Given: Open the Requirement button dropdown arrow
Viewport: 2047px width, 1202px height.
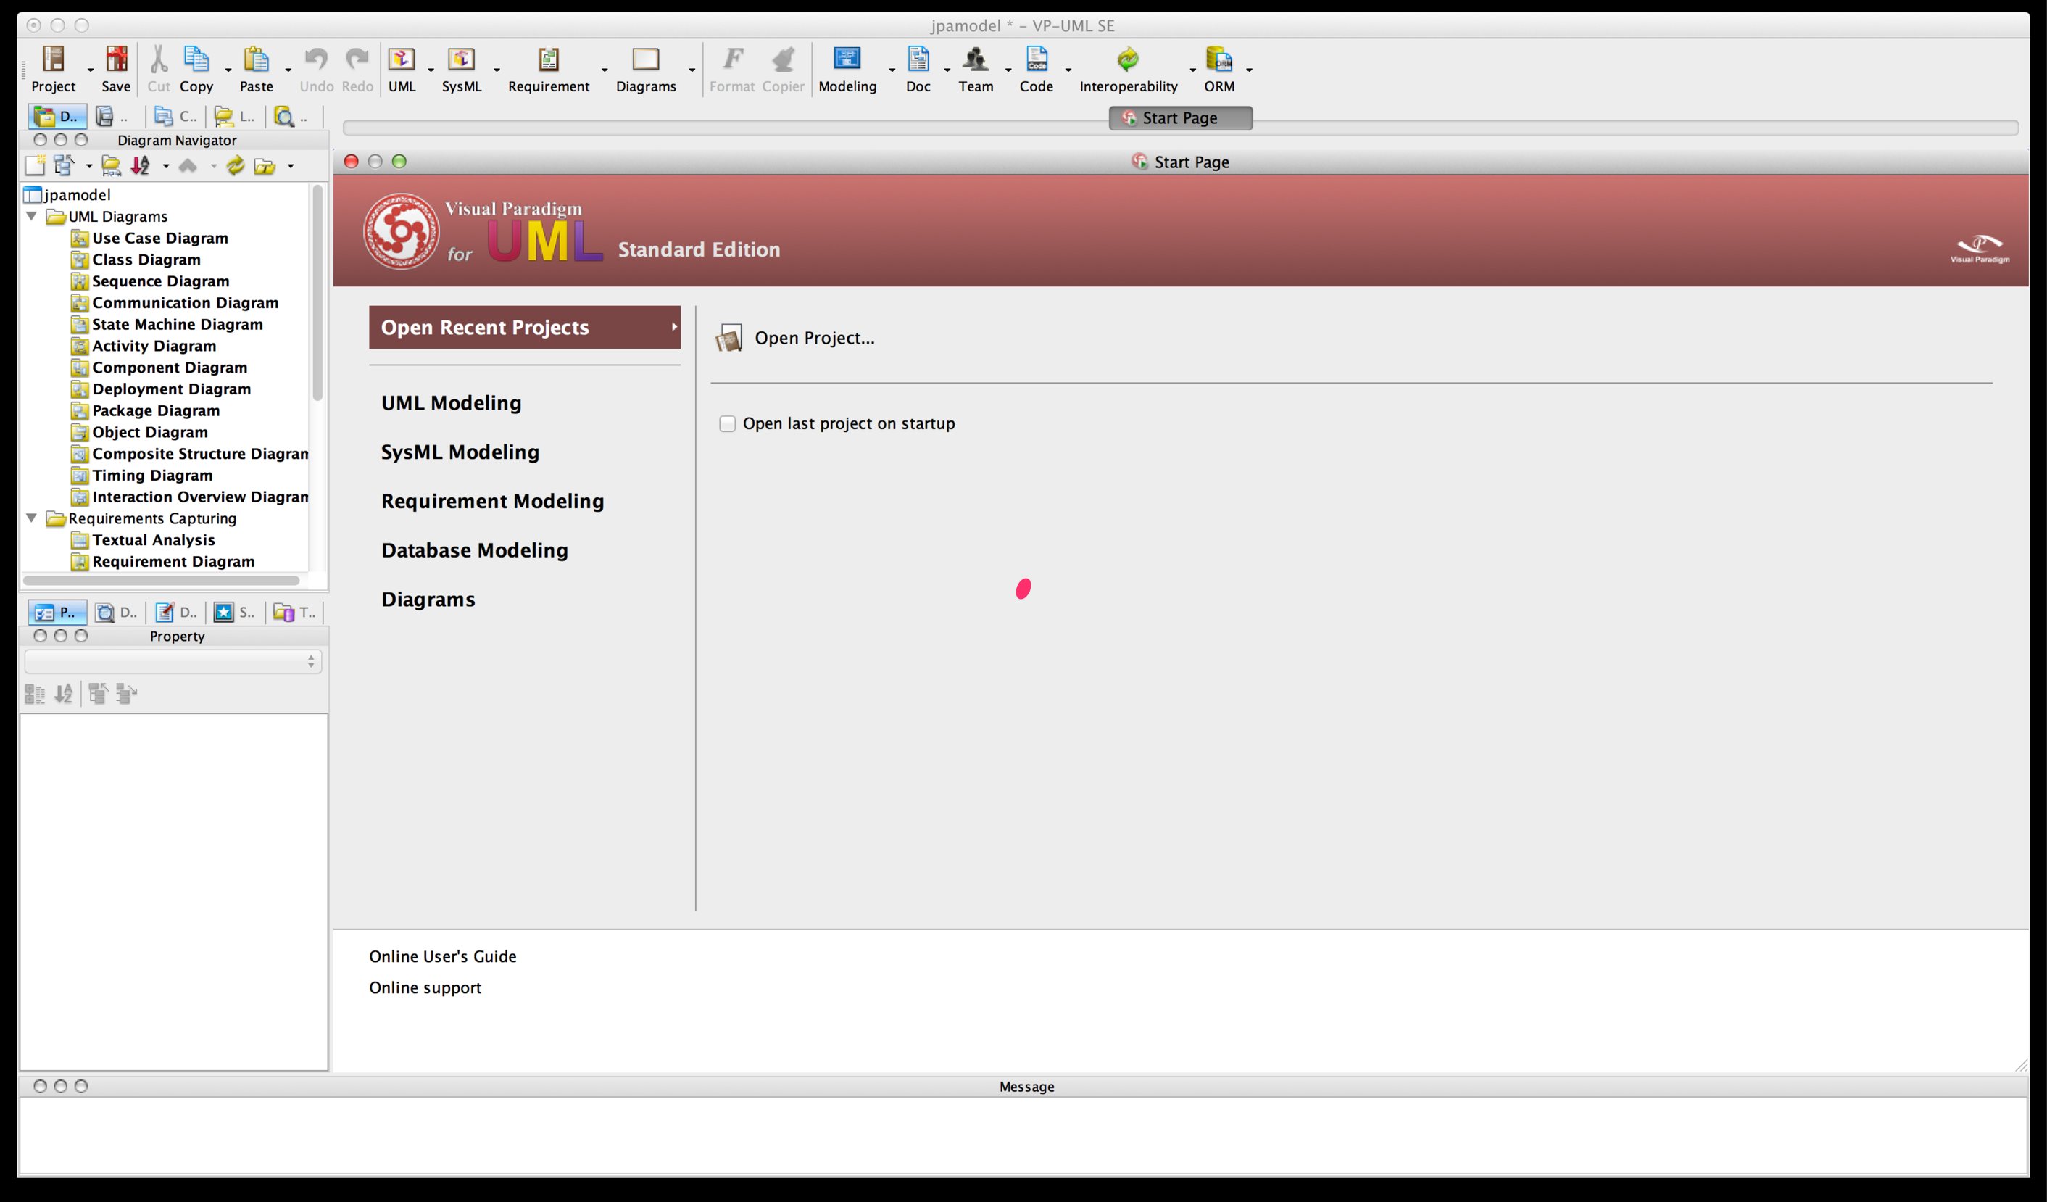Looking at the screenshot, I should coord(605,70).
